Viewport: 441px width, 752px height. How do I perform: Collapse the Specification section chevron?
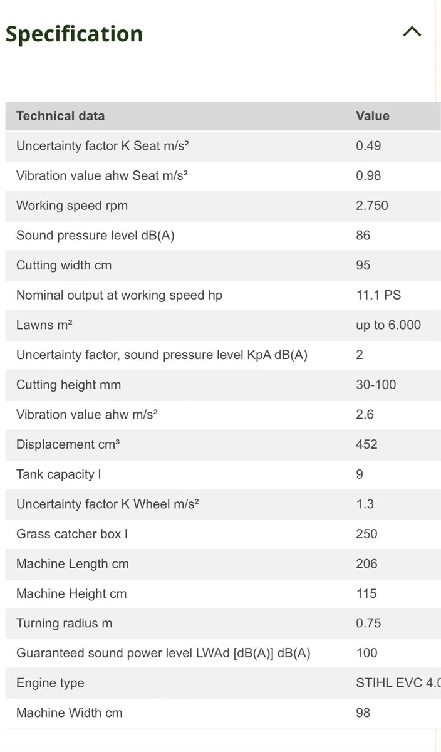(412, 31)
